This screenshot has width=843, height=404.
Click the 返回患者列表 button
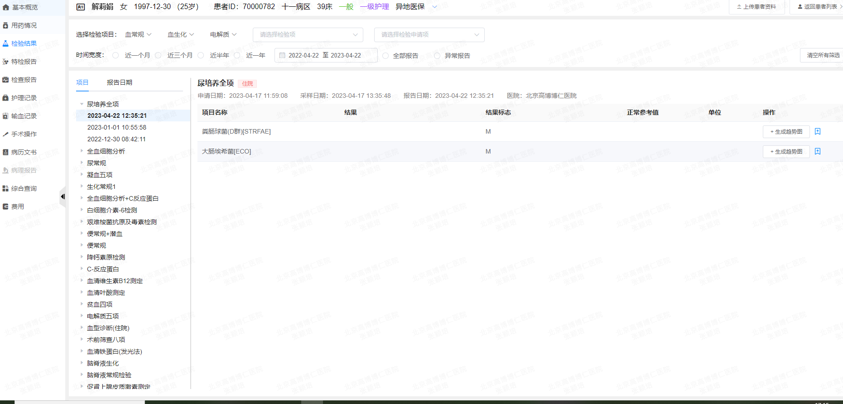817,7
